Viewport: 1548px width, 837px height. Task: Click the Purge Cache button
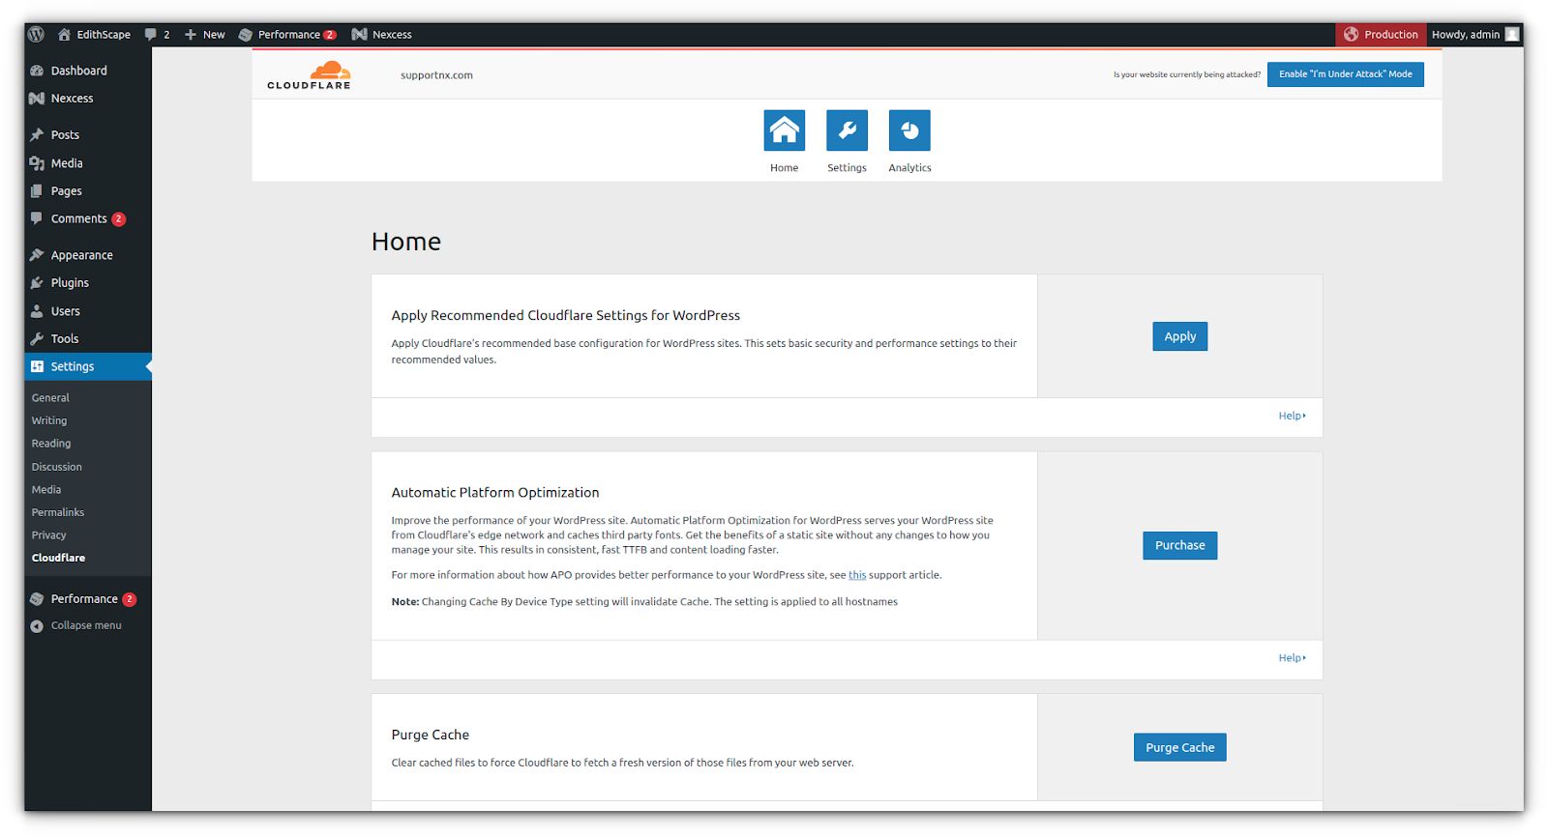point(1179,747)
